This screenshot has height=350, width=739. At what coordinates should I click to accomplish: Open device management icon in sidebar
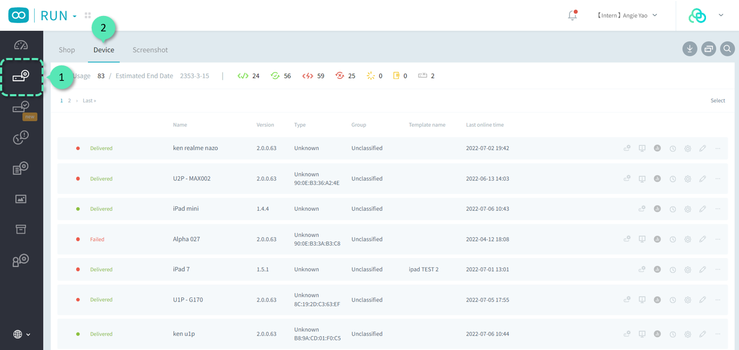tap(21, 77)
